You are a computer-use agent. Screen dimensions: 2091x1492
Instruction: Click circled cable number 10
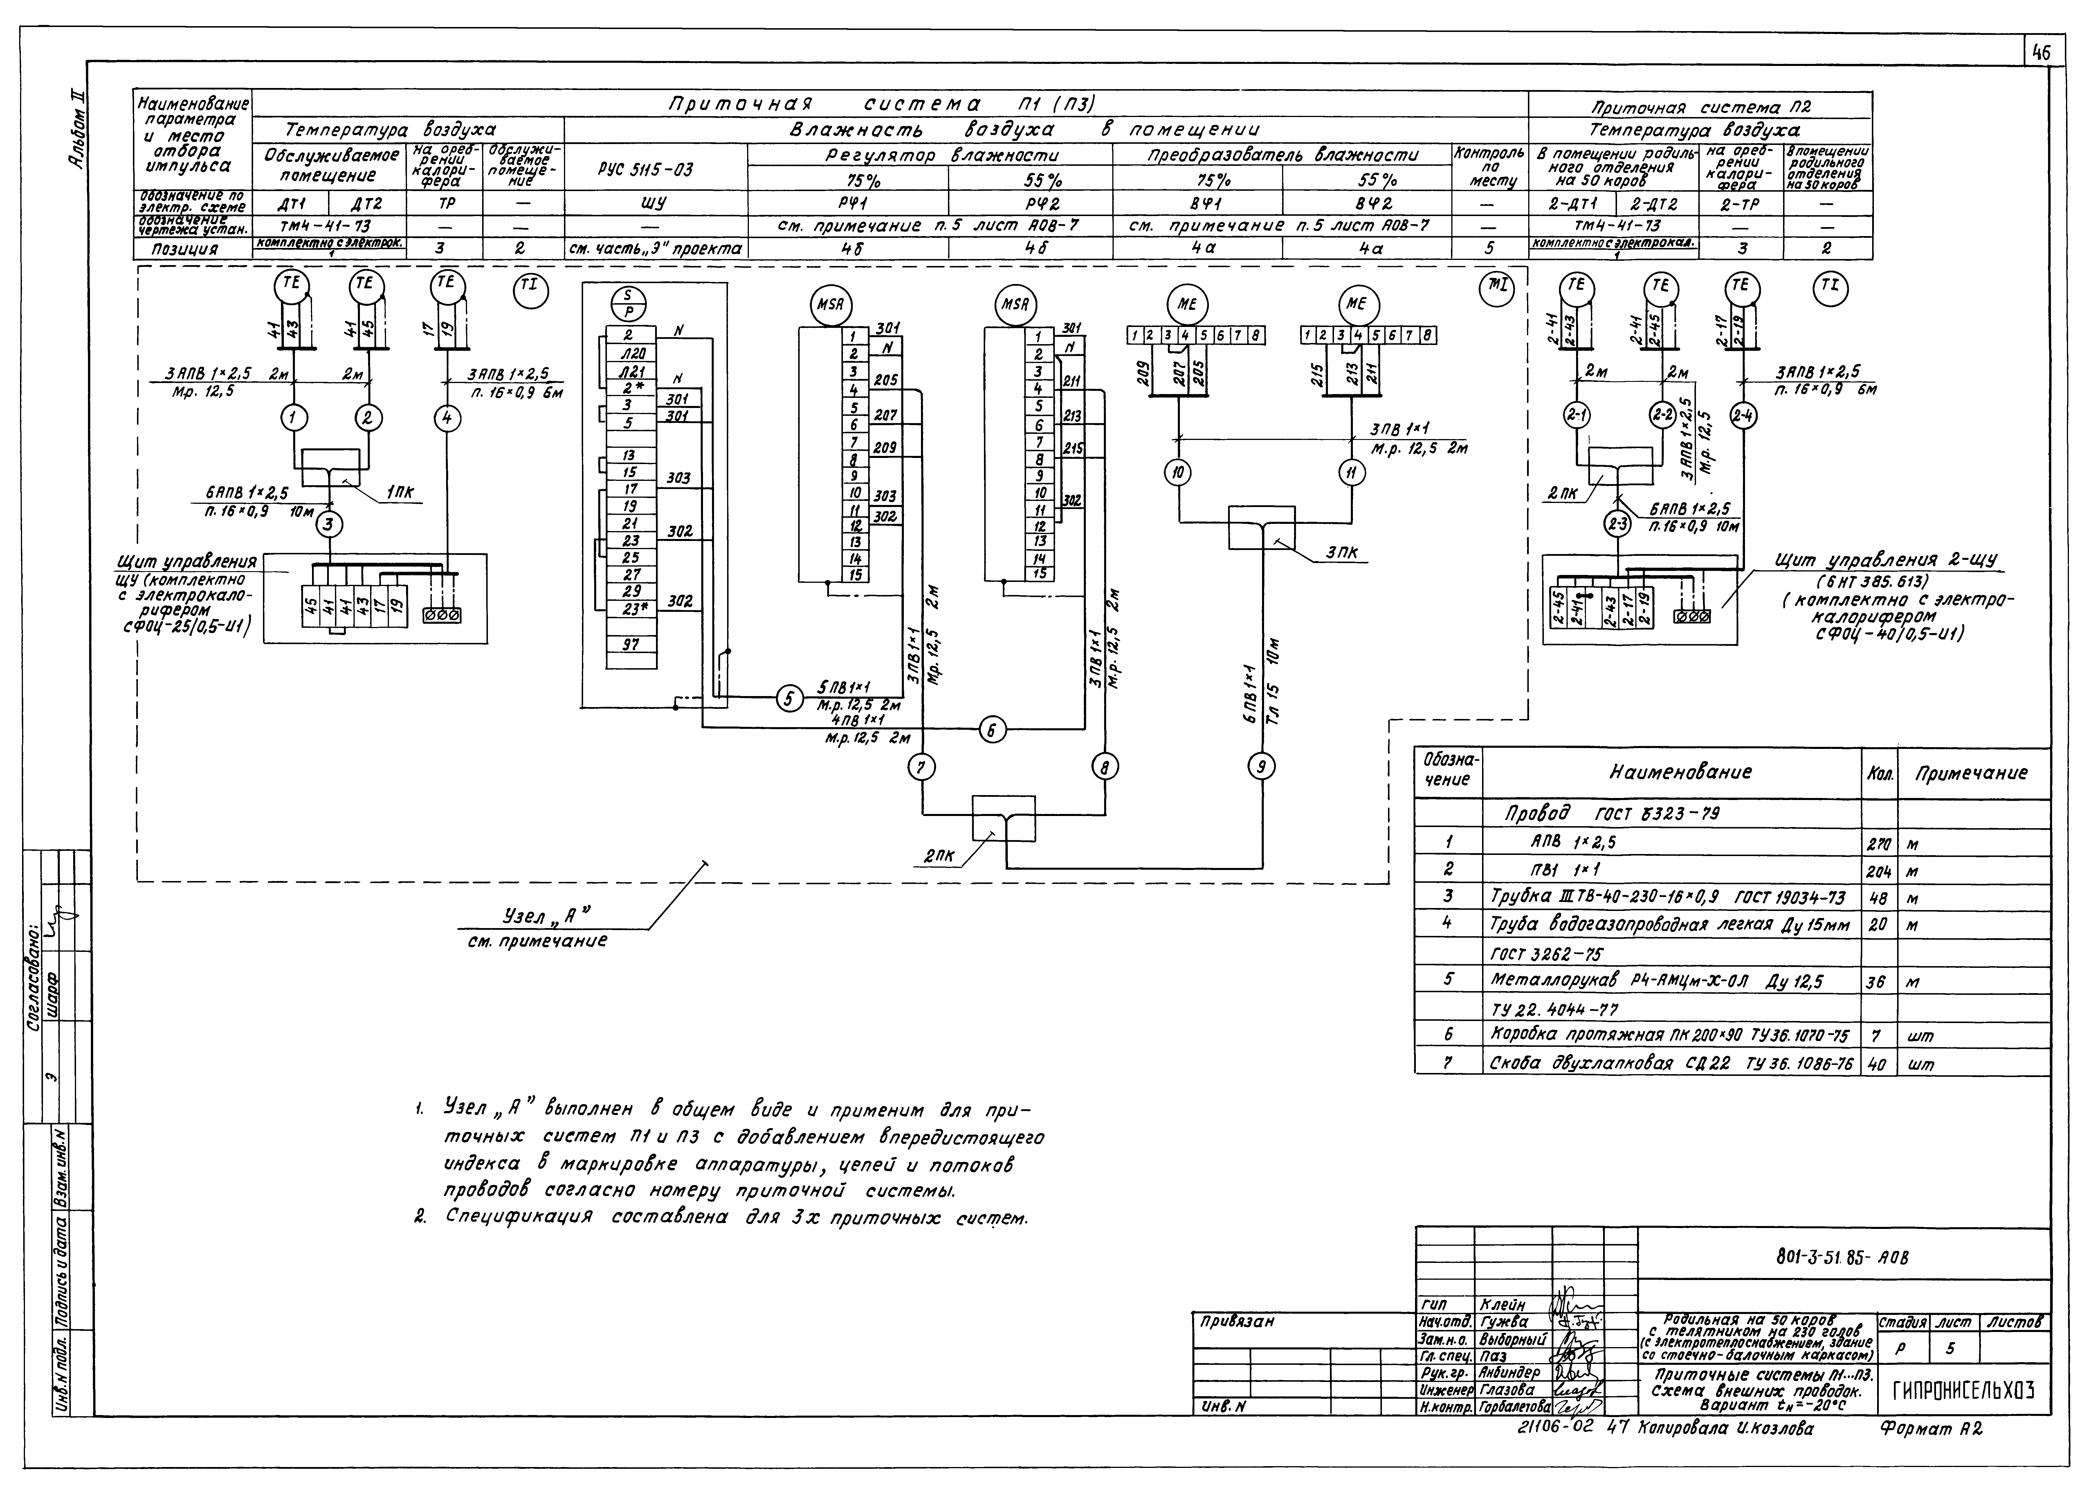[x=1177, y=472]
